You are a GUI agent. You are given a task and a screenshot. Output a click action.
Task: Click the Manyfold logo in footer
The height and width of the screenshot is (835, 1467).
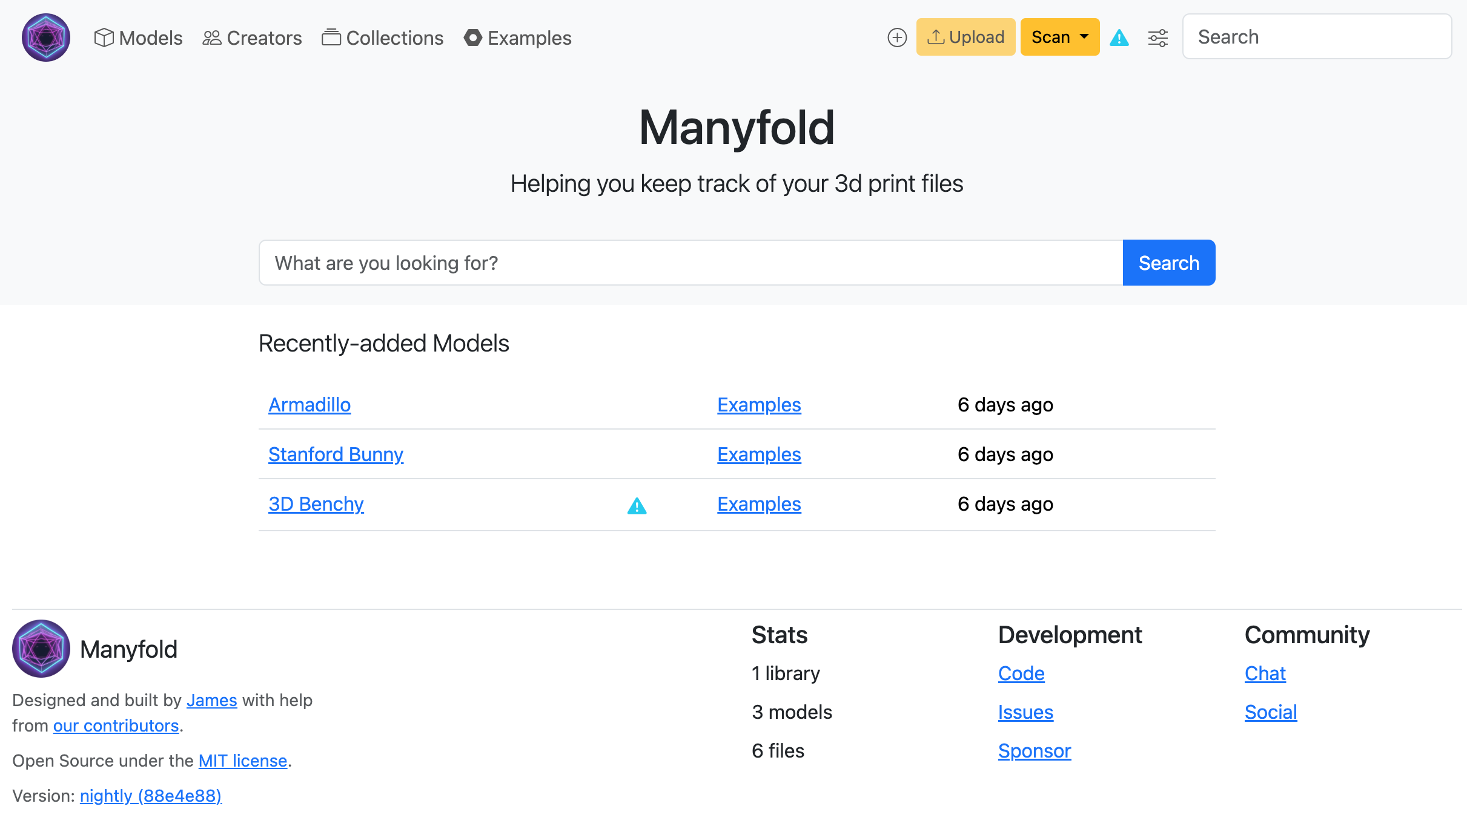(41, 649)
